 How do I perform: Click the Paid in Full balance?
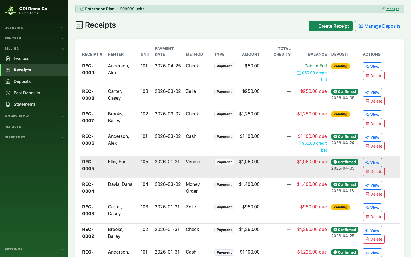tap(315, 66)
